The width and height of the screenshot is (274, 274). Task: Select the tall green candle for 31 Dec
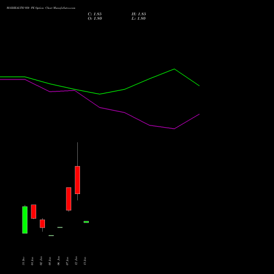(x=25, y=220)
